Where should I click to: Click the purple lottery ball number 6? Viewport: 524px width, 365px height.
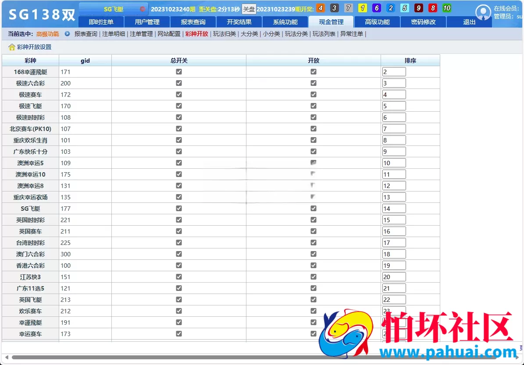click(376, 8)
